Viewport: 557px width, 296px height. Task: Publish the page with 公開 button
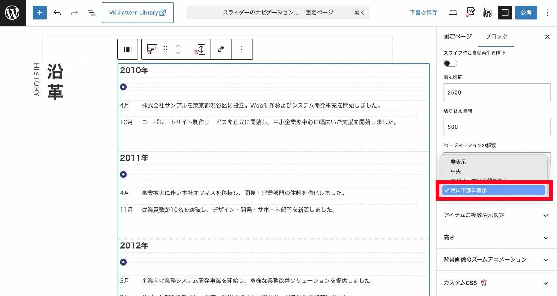tap(526, 13)
